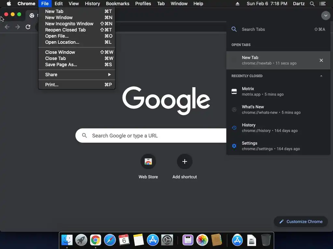Screen dimensions: 333x249
Task: Open the Help menu
Action: click(198, 4)
